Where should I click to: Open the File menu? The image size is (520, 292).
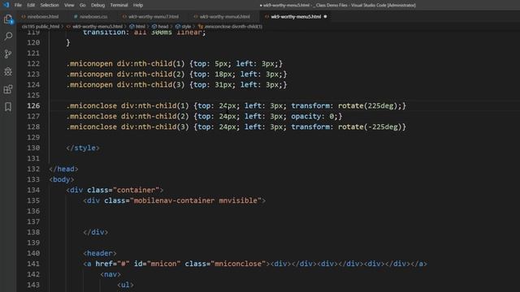(x=18, y=5)
